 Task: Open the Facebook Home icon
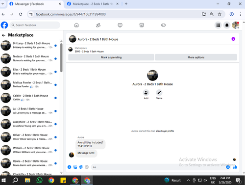(76, 25)
